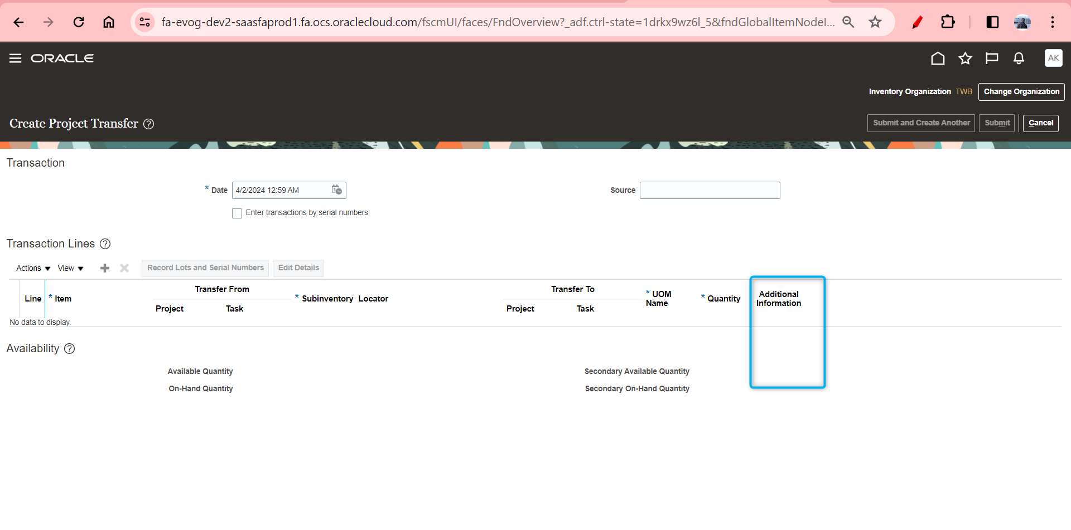Open favorites via the star icon
Image resolution: width=1071 pixels, height=530 pixels.
[965, 58]
